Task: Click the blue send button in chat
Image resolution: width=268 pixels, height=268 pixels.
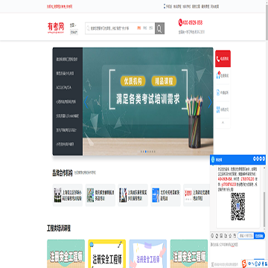Action: (259, 236)
